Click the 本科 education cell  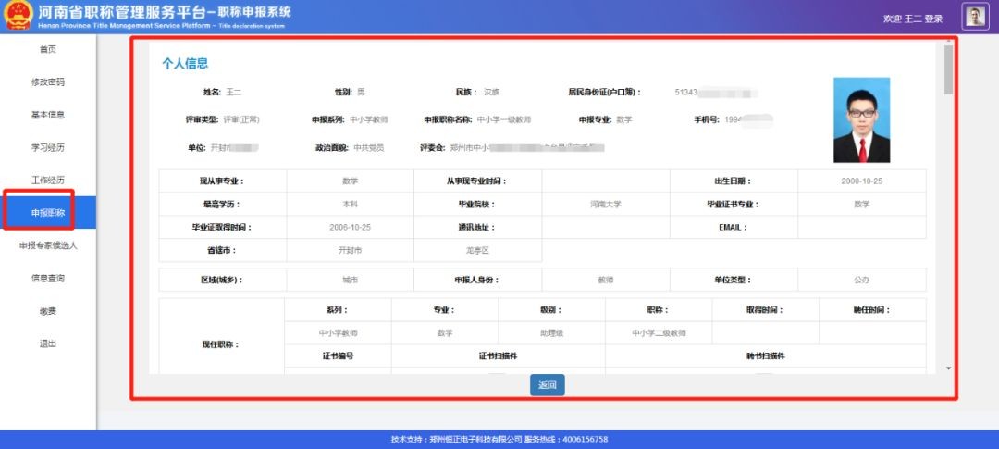coord(350,204)
